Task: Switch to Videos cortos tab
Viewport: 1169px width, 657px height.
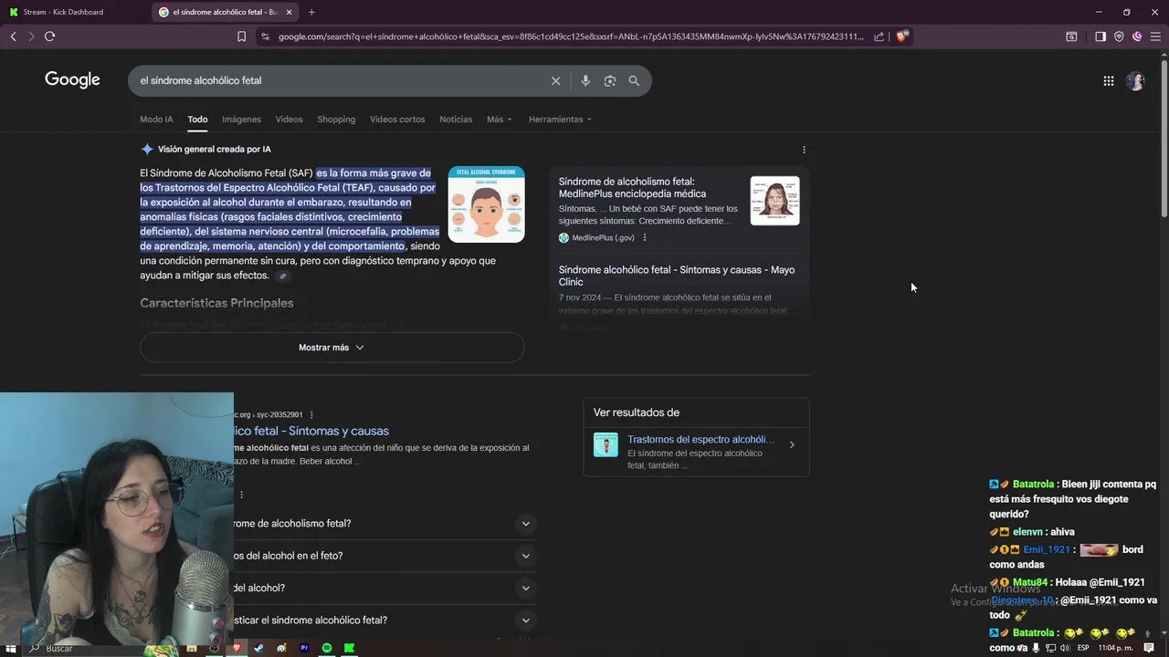Action: 397,120
